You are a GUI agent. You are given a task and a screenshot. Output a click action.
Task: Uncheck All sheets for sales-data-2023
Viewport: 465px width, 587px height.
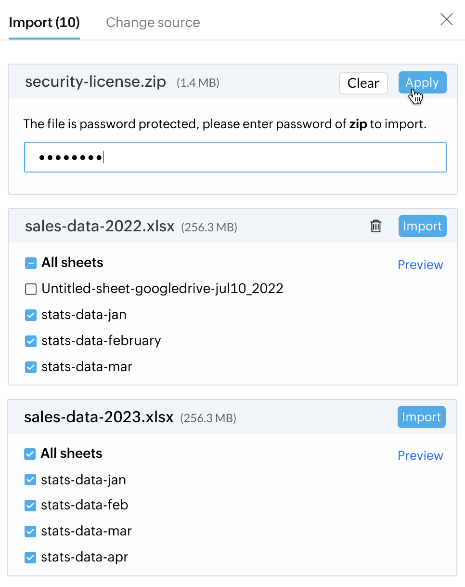click(30, 454)
